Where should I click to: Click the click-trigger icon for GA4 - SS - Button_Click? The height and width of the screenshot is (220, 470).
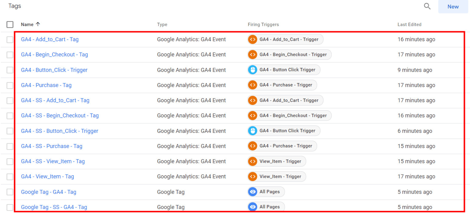tap(252, 131)
